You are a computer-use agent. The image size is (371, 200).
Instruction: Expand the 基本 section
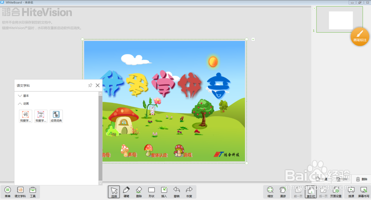click(23, 96)
